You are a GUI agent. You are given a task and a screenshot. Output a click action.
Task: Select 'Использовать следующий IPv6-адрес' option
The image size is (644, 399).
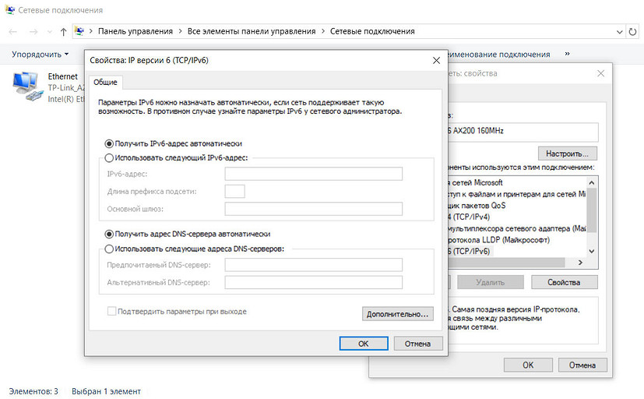109,157
